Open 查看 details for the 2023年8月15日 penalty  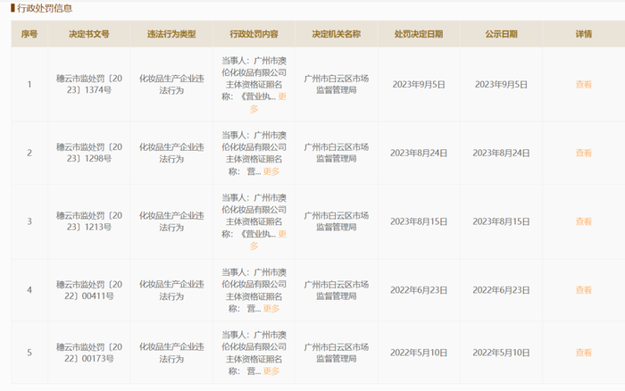[584, 221]
